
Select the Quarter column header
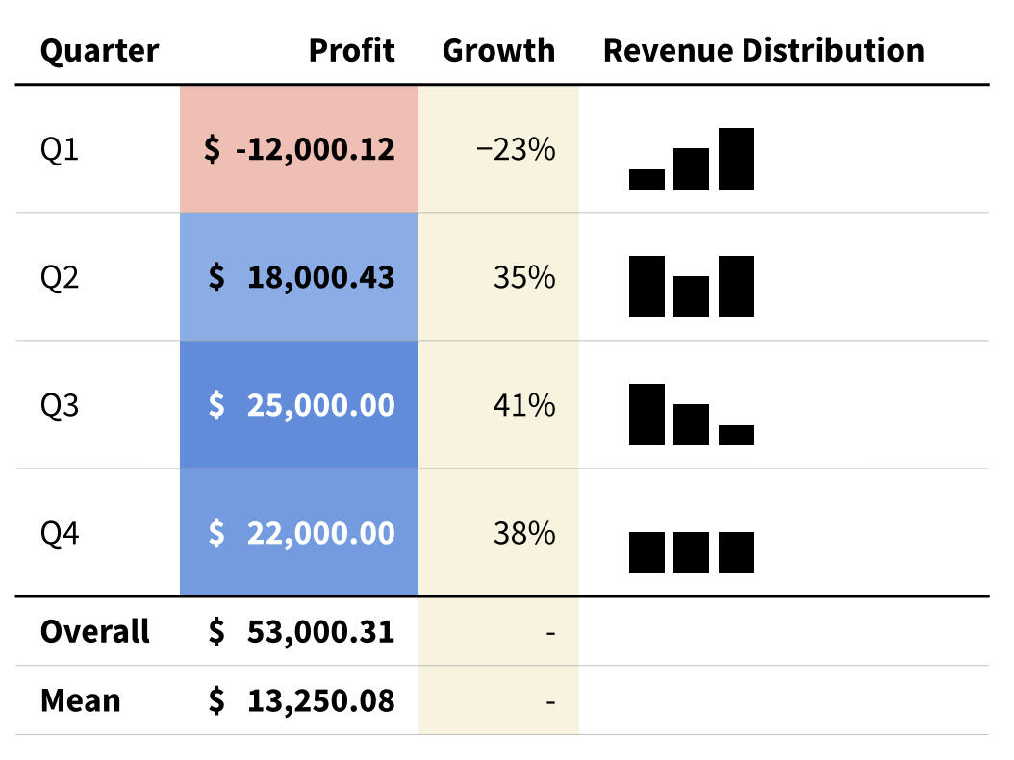tap(99, 50)
